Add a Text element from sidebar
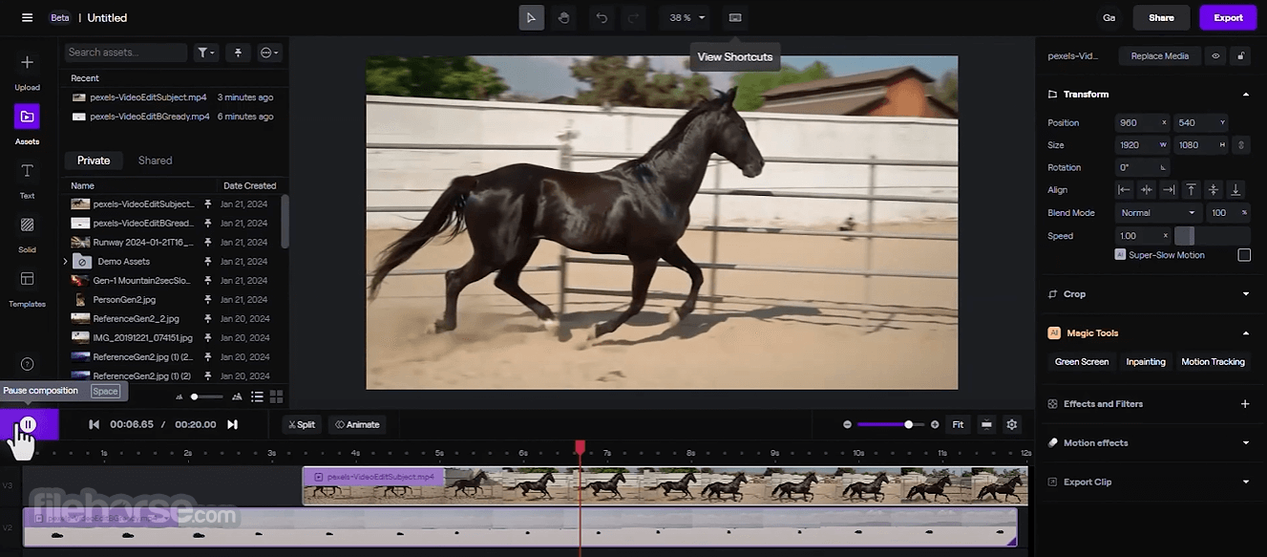This screenshot has height=557, width=1267. pos(27,178)
